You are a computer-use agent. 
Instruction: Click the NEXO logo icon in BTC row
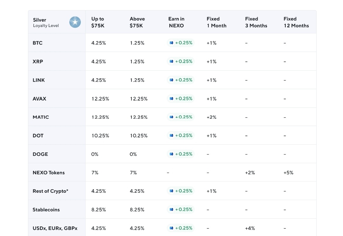point(171,43)
